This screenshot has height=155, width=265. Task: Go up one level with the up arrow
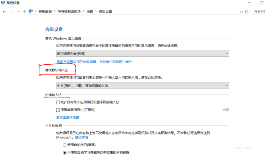pos(25,12)
